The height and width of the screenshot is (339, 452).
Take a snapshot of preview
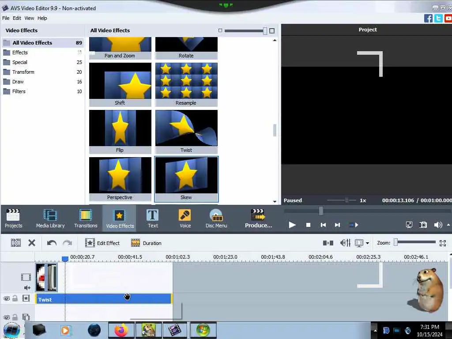[x=423, y=225]
